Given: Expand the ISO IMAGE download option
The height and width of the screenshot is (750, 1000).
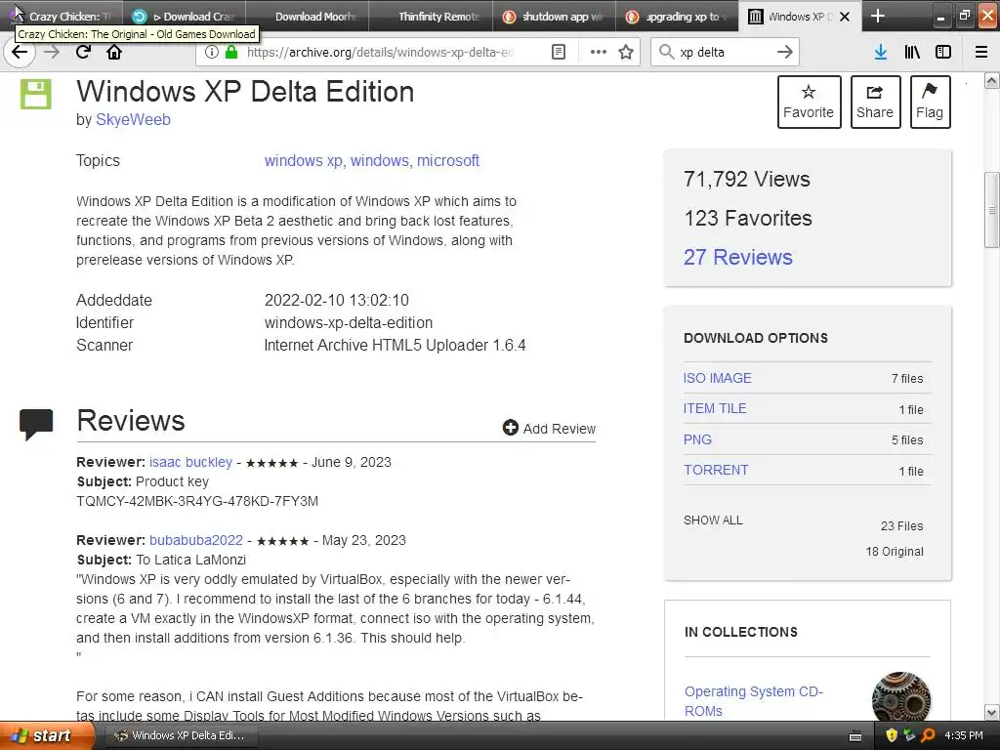Looking at the screenshot, I should pos(717,378).
